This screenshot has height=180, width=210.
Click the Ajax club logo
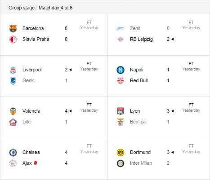pos(13,163)
